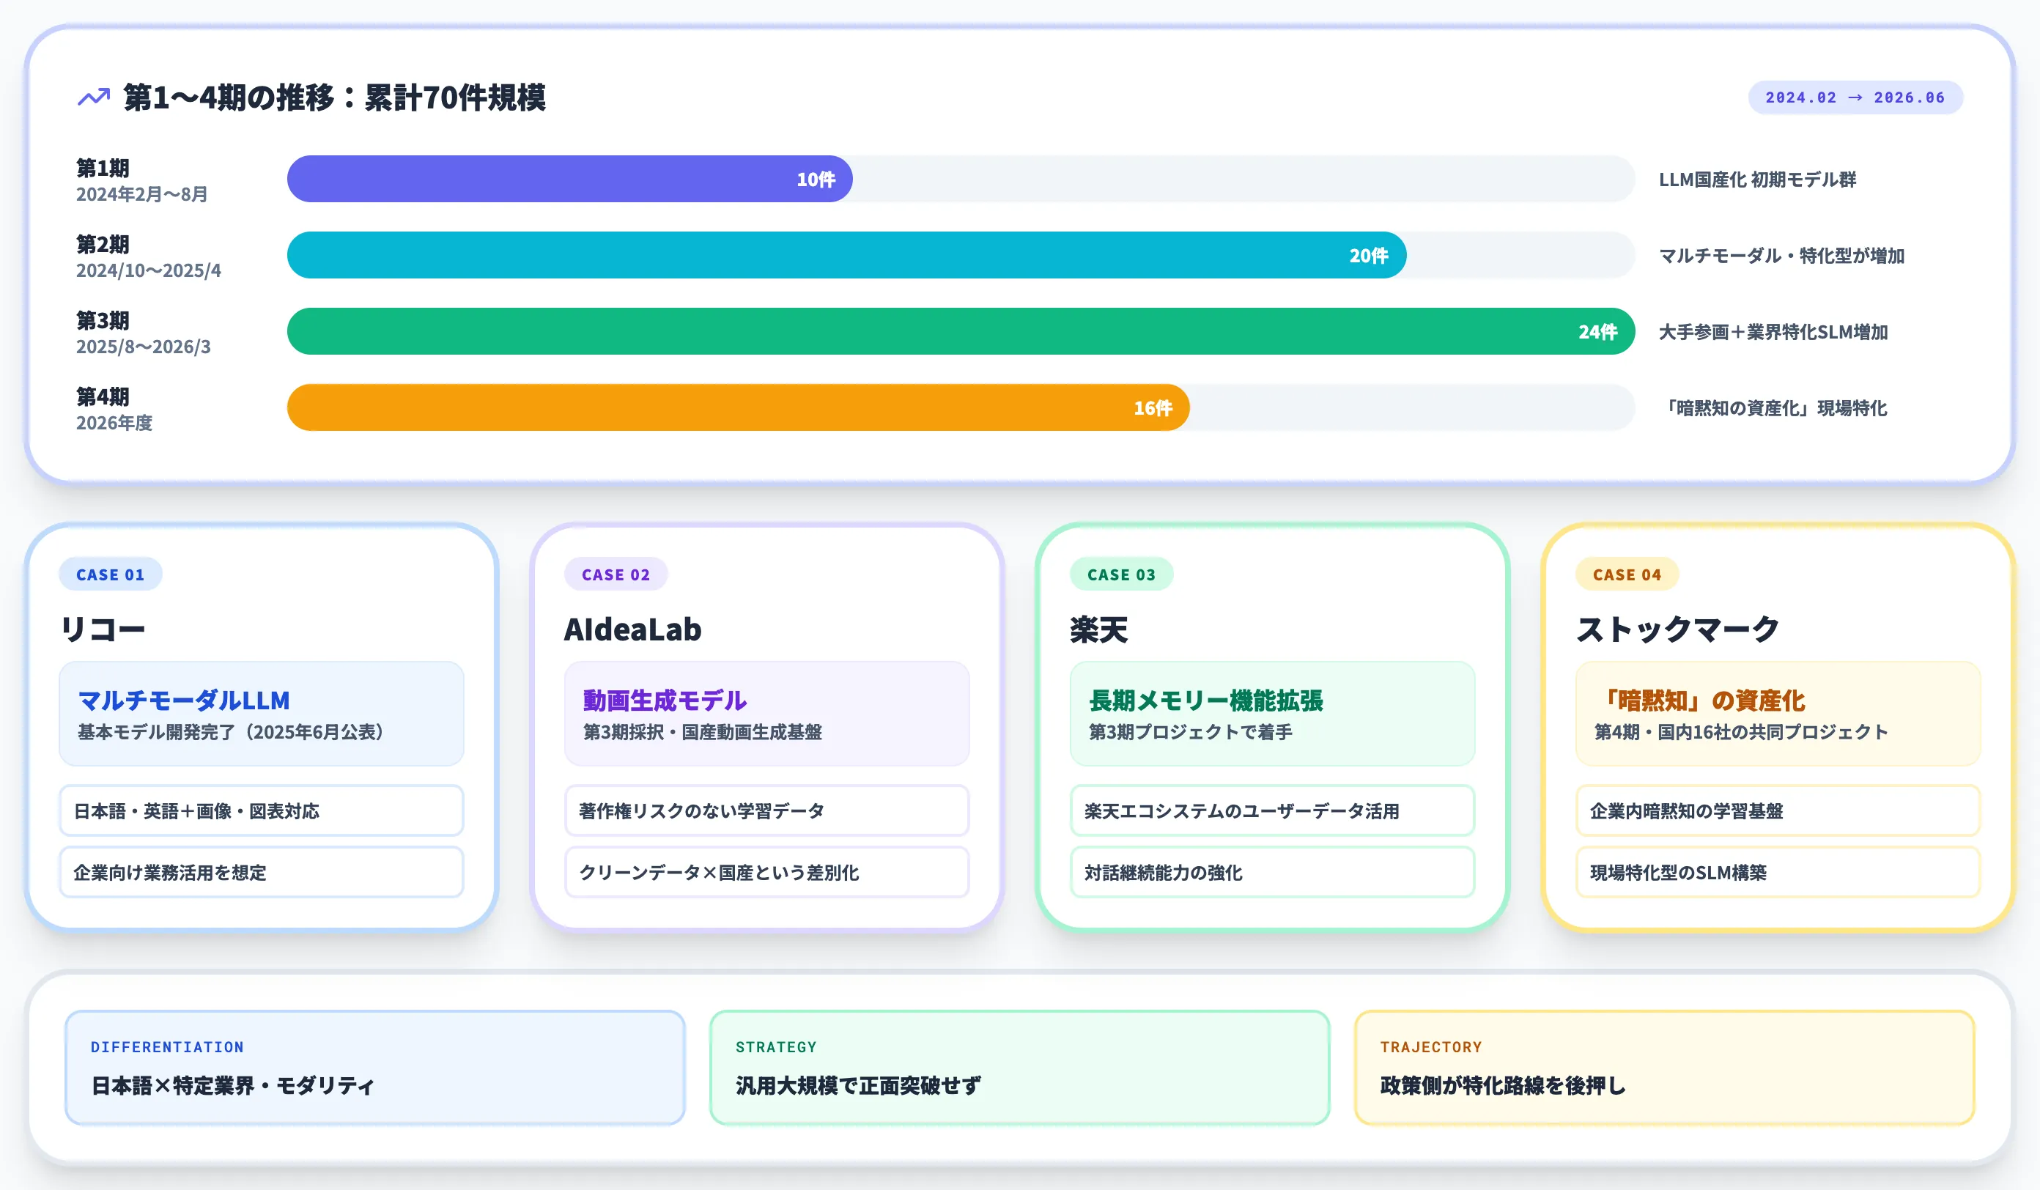This screenshot has width=2040, height=1190.
Task: Click the note 大手参画＋業界特化SLM増加
Action: pos(1773,331)
